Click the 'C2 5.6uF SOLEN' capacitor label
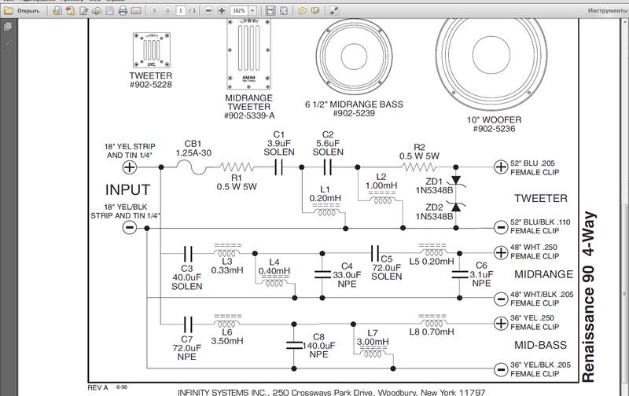629x396 pixels. coord(328,144)
